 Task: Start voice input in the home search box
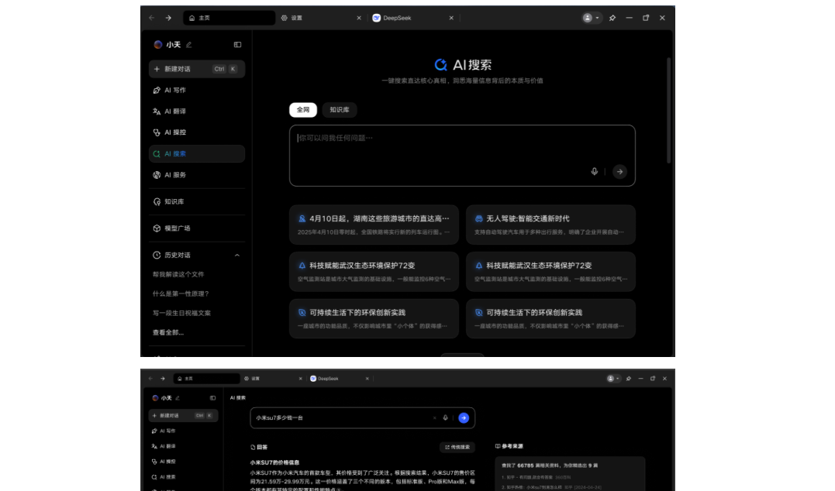click(595, 171)
